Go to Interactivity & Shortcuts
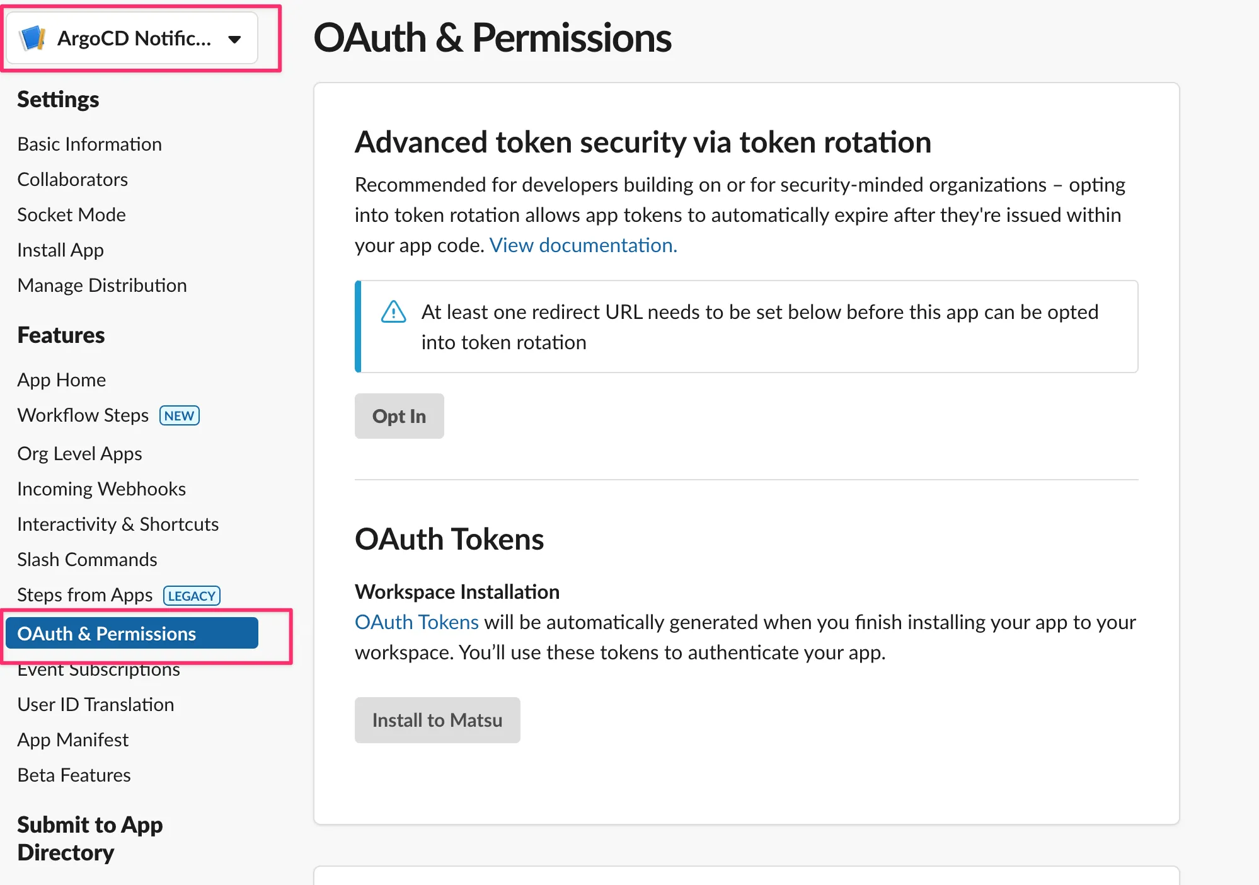The height and width of the screenshot is (885, 1259). [118, 524]
